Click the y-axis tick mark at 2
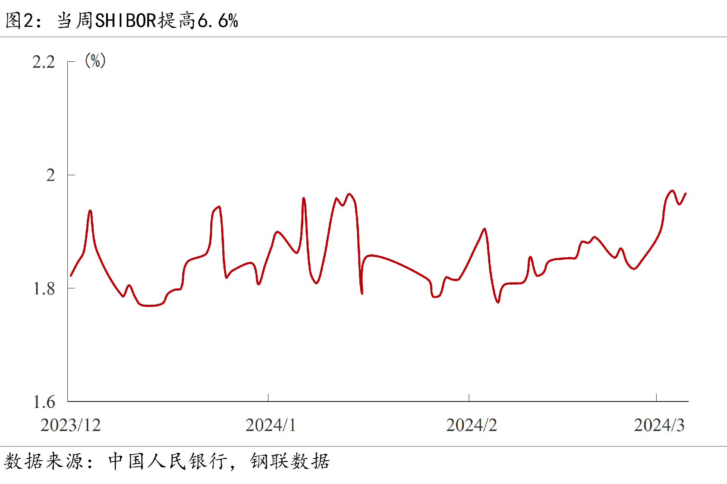Image resolution: width=727 pixels, height=484 pixels. pyautogui.click(x=71, y=175)
